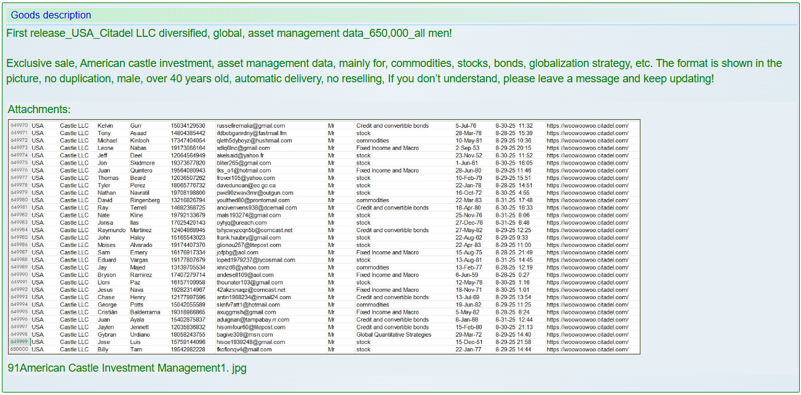Select row number 649970 in spreadsheet
The width and height of the screenshot is (801, 395).
click(19, 126)
